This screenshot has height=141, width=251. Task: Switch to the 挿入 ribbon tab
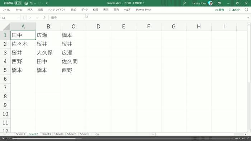(x=30, y=10)
